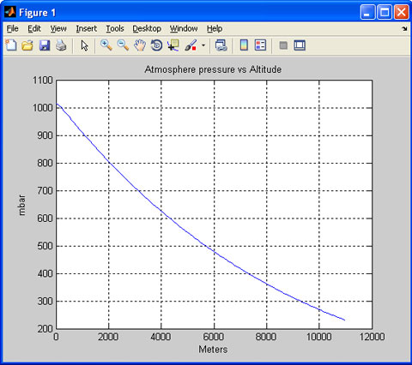This screenshot has height=365, width=412.
Task: Select the Brush data tool
Action: [191, 45]
